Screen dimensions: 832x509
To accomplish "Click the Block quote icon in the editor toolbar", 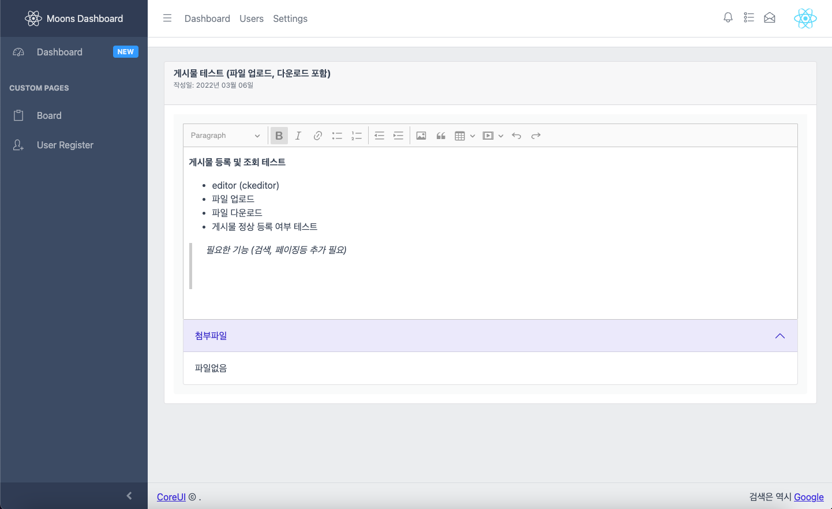I will tap(441, 135).
